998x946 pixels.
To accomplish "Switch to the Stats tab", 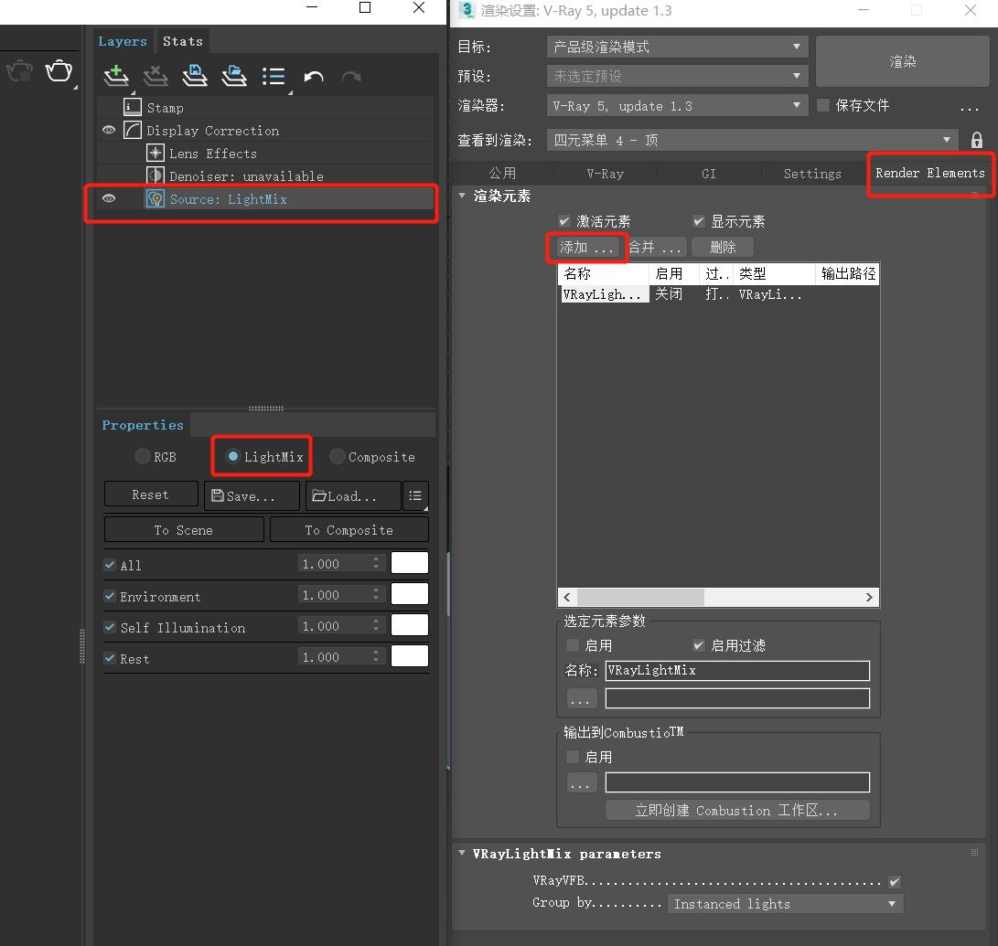I will [183, 41].
